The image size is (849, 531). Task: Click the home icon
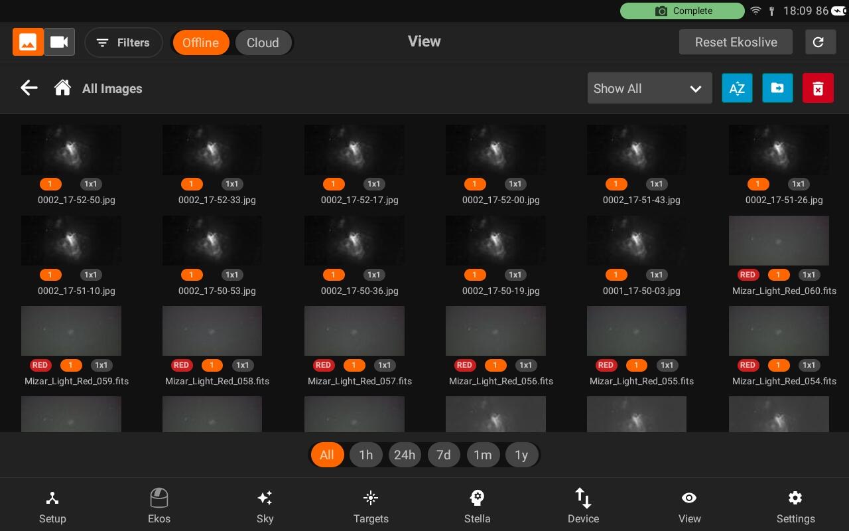click(x=62, y=88)
